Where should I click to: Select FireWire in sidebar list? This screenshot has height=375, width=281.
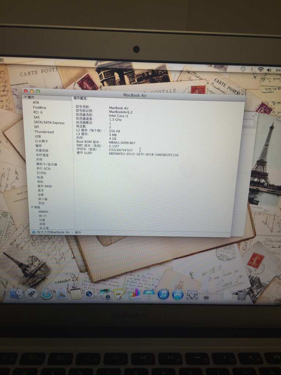click(40, 108)
